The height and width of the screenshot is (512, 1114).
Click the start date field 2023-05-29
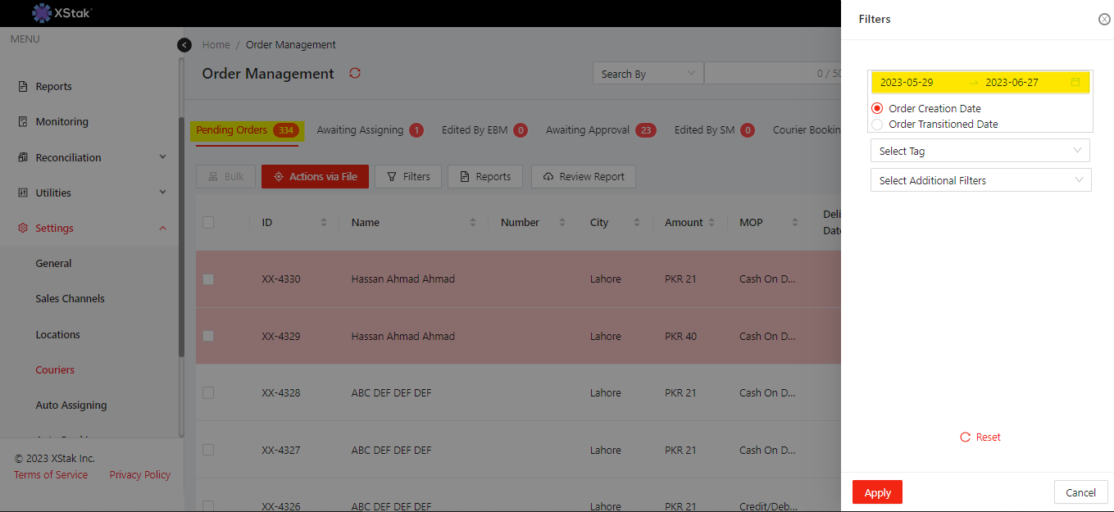coord(907,83)
